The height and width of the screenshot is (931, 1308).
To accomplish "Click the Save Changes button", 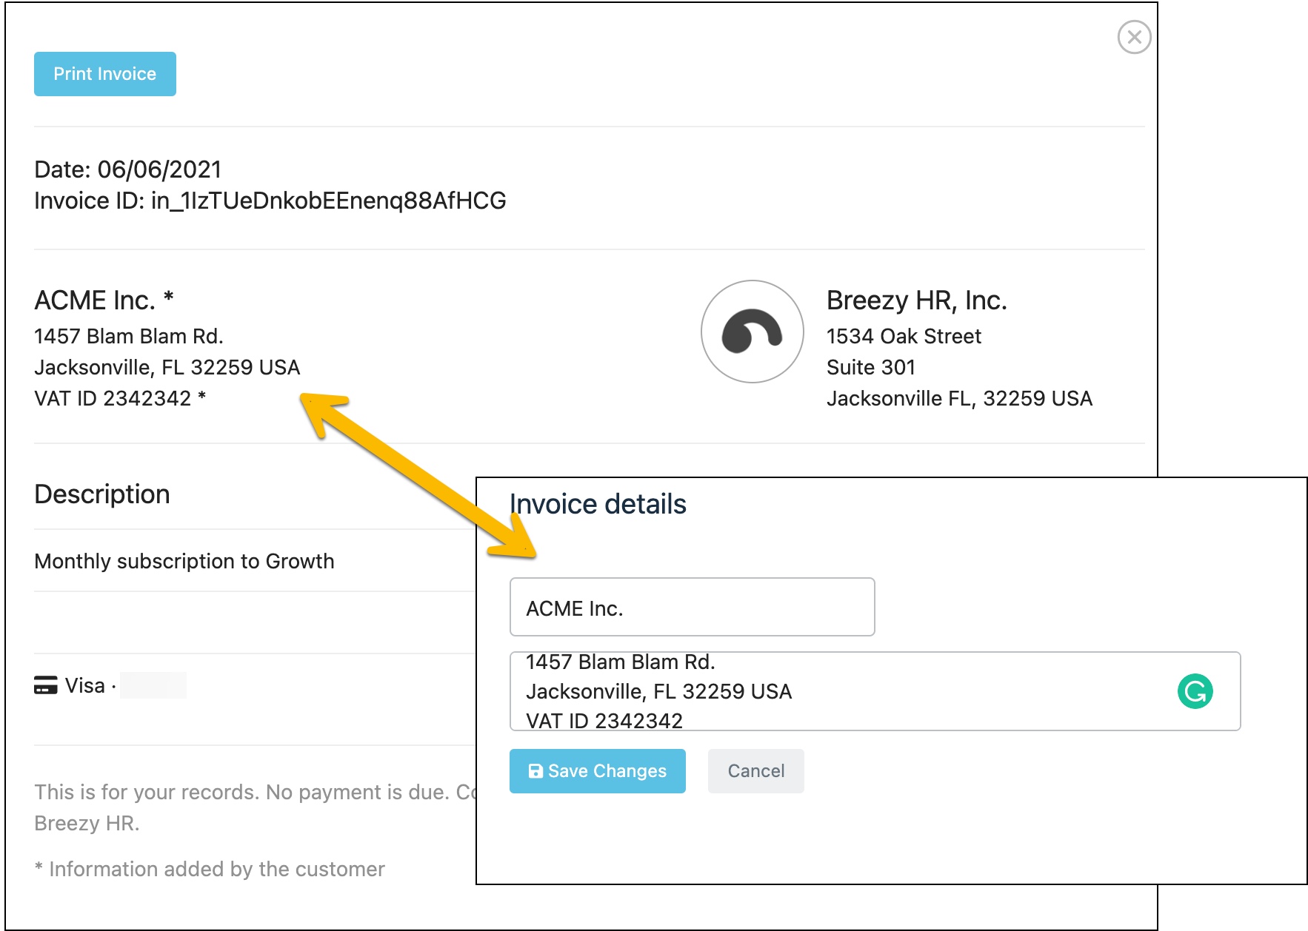I will 598,771.
